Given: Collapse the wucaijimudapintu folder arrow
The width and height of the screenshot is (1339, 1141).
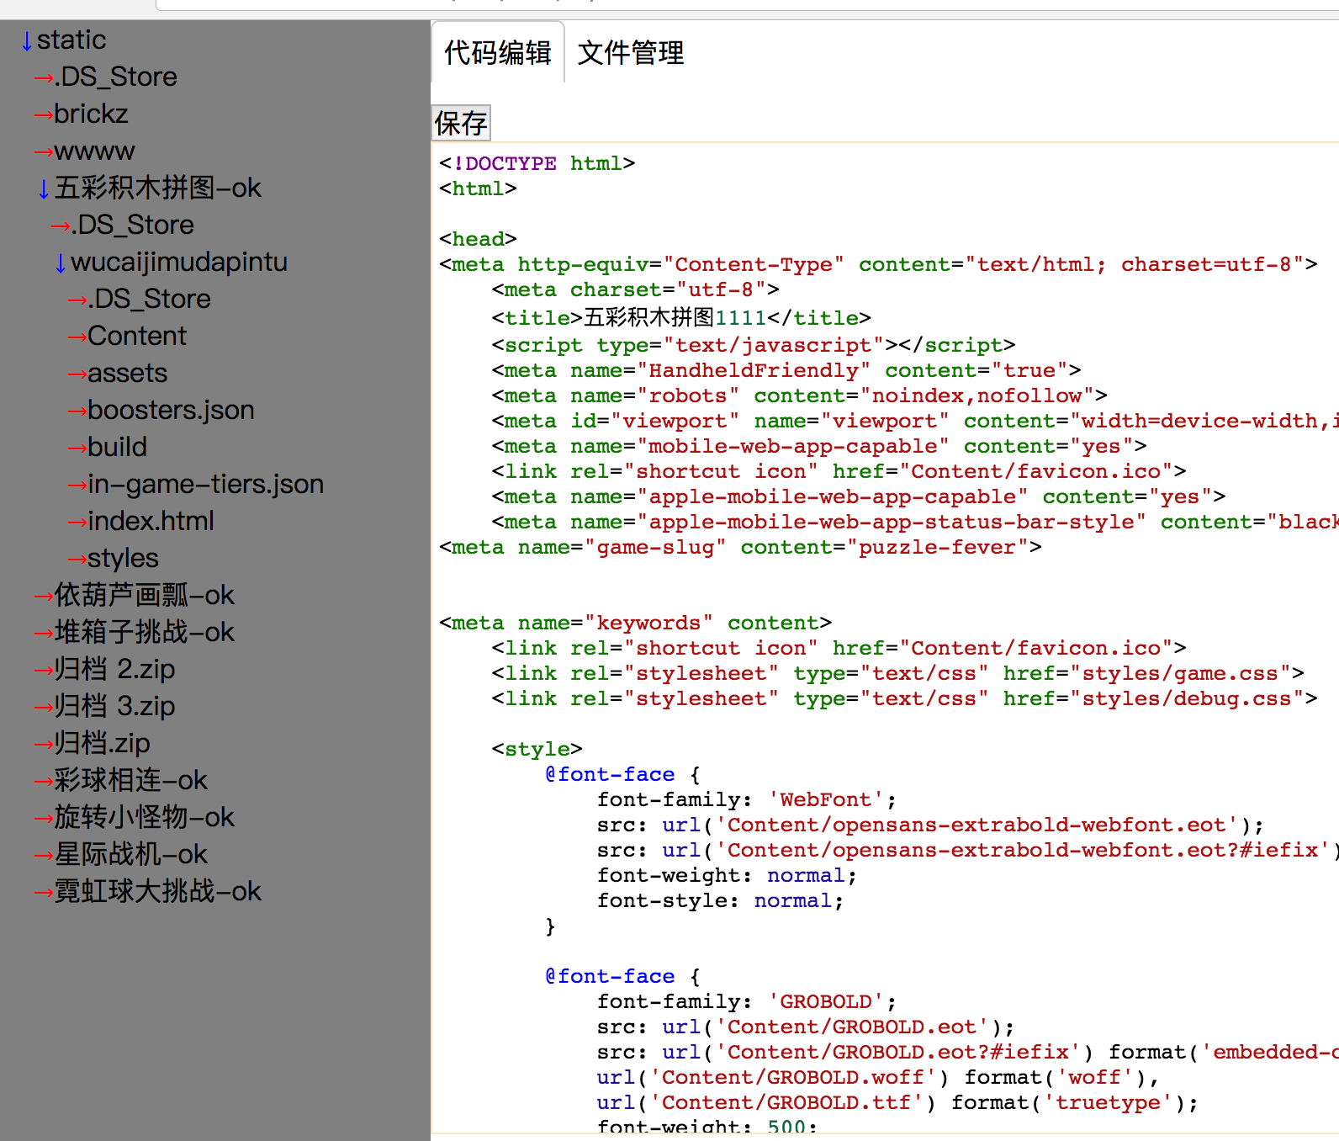Looking at the screenshot, I should 61,263.
